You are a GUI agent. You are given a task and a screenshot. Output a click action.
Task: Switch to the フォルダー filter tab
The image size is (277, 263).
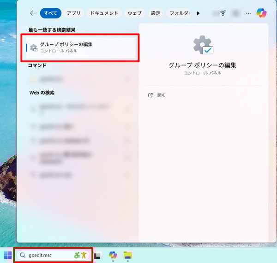(179, 13)
